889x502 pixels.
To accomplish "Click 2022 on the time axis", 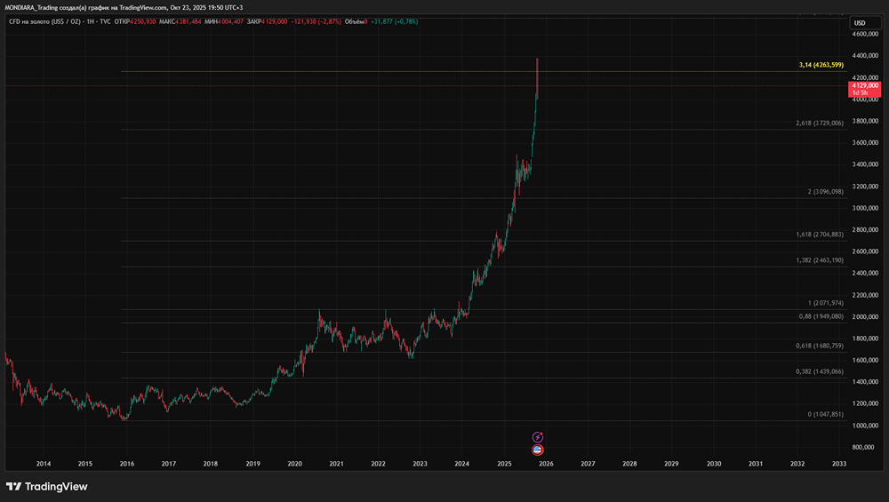I will point(378,464).
